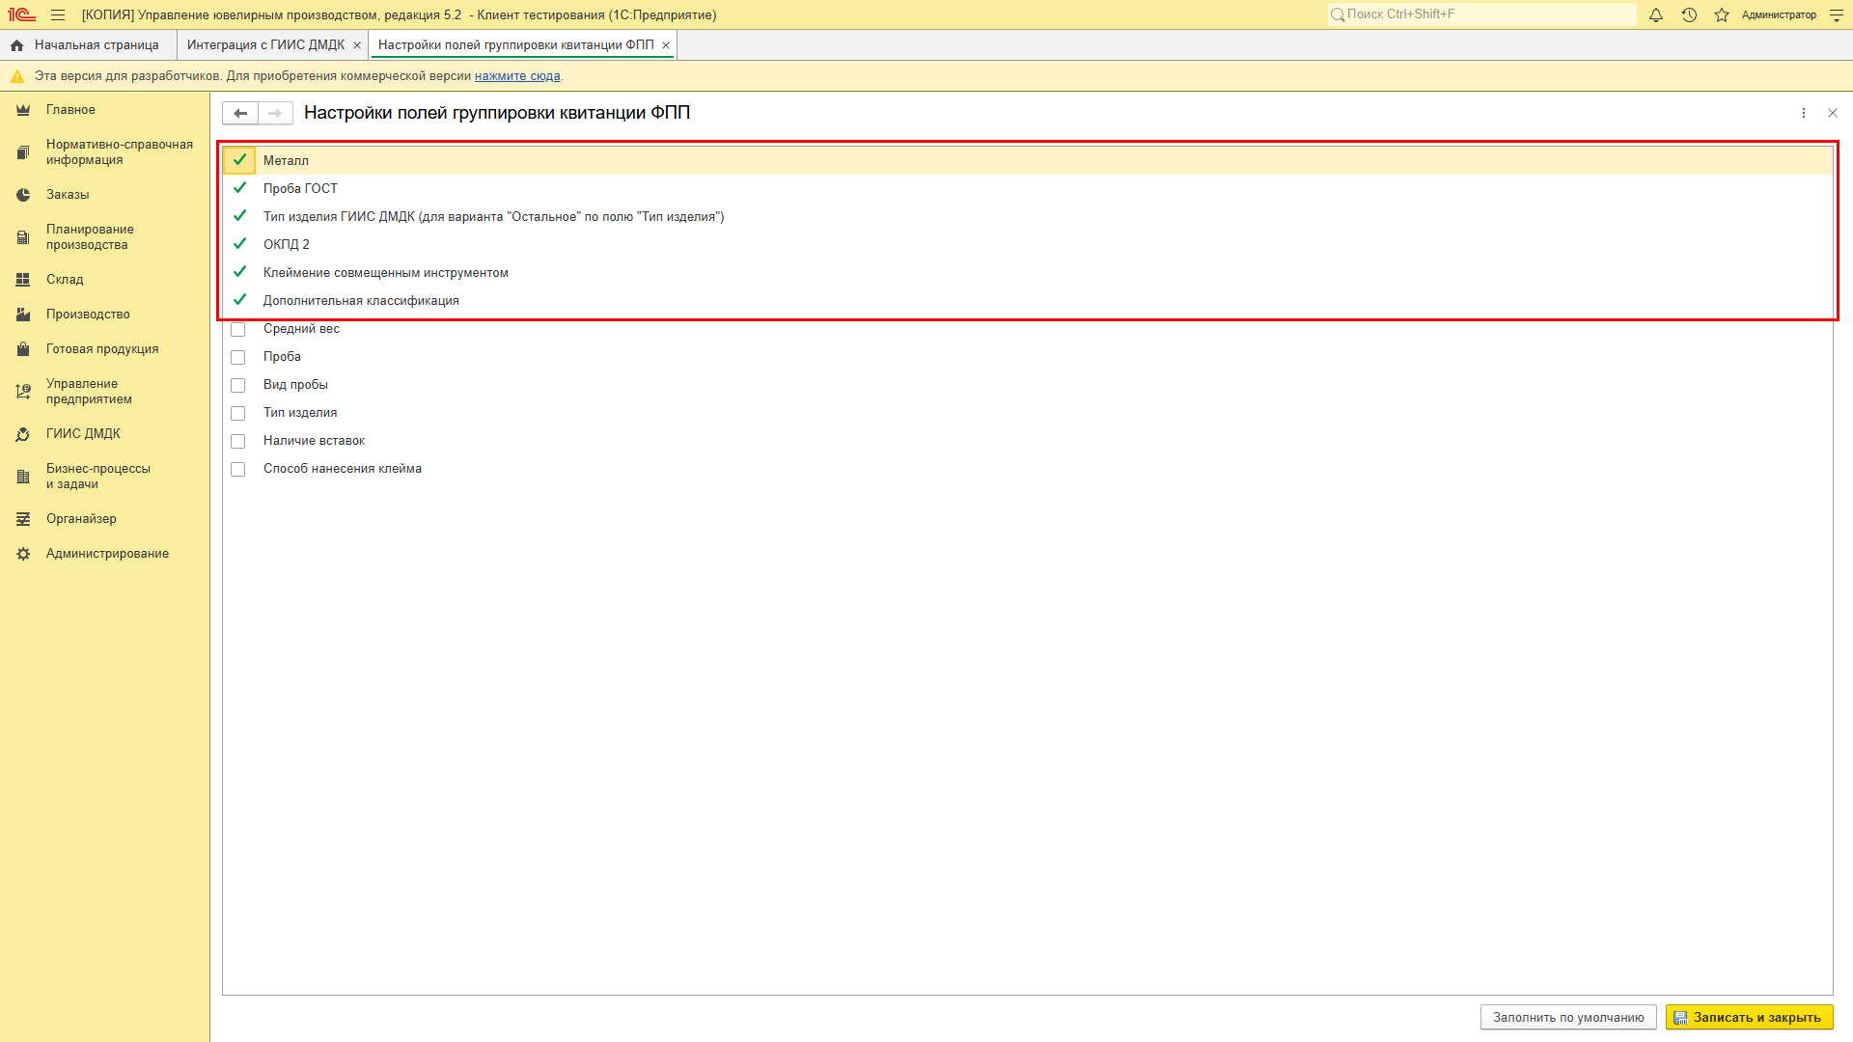Enable the Тип изделия checkbox
This screenshot has height=1042, width=1853.
238,414
